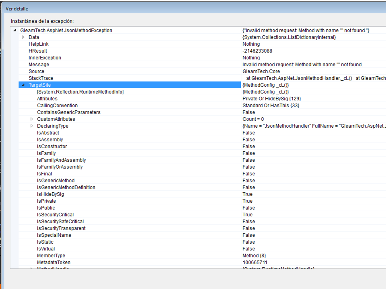
Task: Select the HResult property row
Action: (x=38, y=51)
